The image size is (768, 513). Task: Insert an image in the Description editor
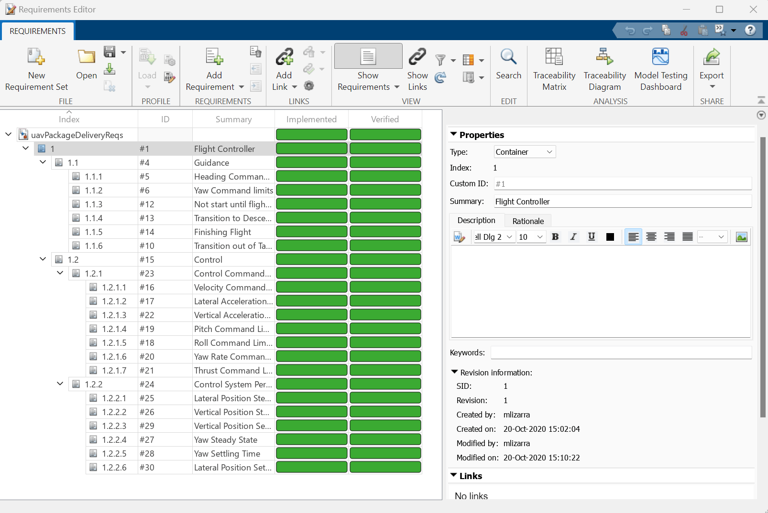click(742, 236)
